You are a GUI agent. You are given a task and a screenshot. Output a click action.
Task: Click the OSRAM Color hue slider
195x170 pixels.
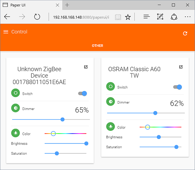(161, 127)
